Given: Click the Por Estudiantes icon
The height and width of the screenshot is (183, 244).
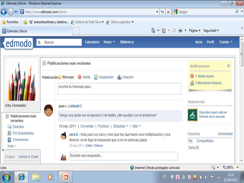Looking at the screenshot, I should click(x=9, y=133).
